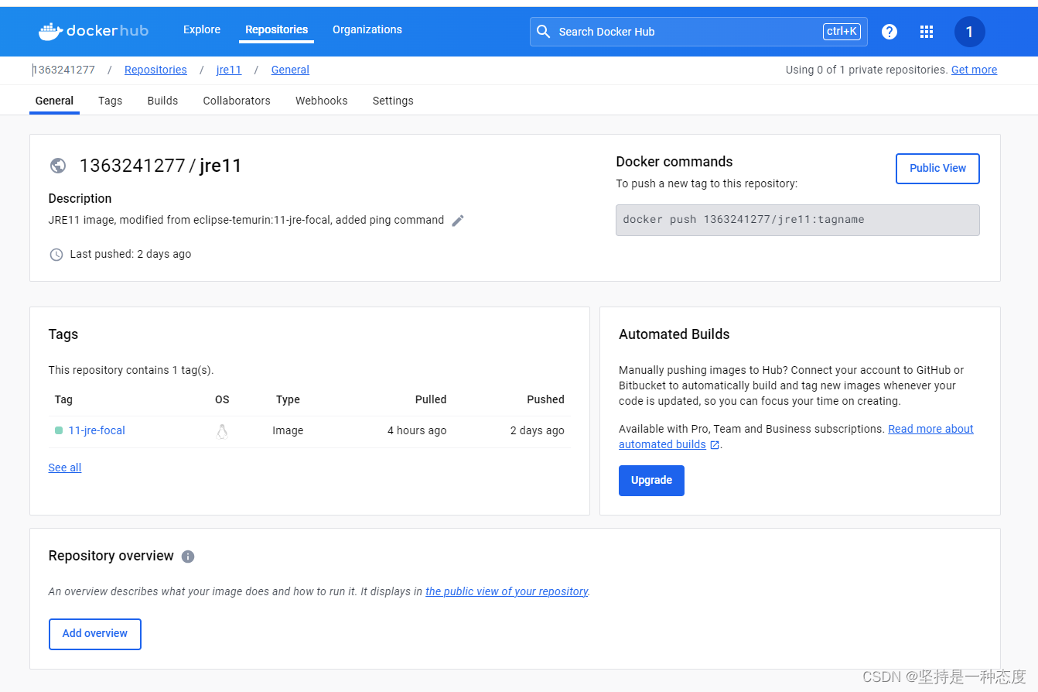Open the apps grid icon
This screenshot has width=1038, height=692.
(x=927, y=32)
